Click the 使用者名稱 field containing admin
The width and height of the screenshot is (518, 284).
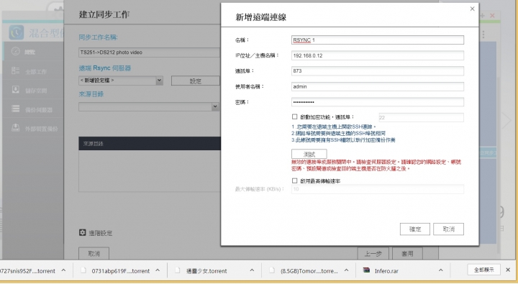point(378,86)
